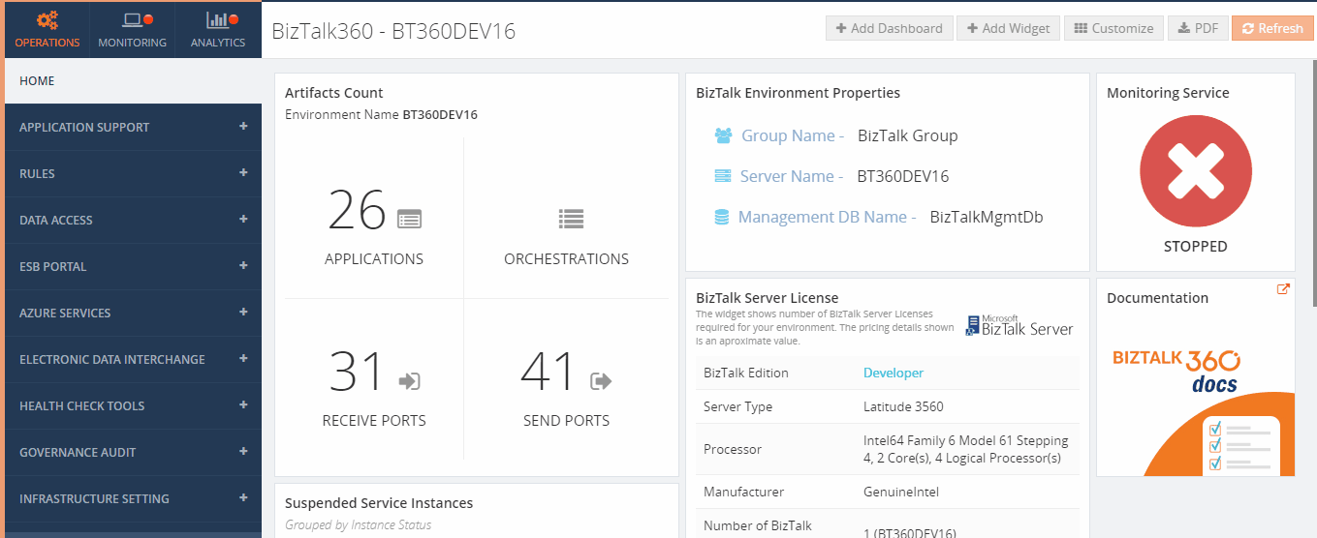The width and height of the screenshot is (1317, 538).
Task: Click the Suspended Service Instances heading
Action: click(379, 503)
